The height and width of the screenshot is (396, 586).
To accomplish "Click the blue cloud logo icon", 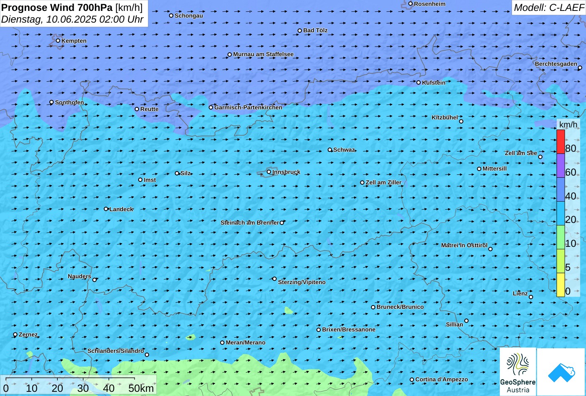I will click(x=561, y=372).
